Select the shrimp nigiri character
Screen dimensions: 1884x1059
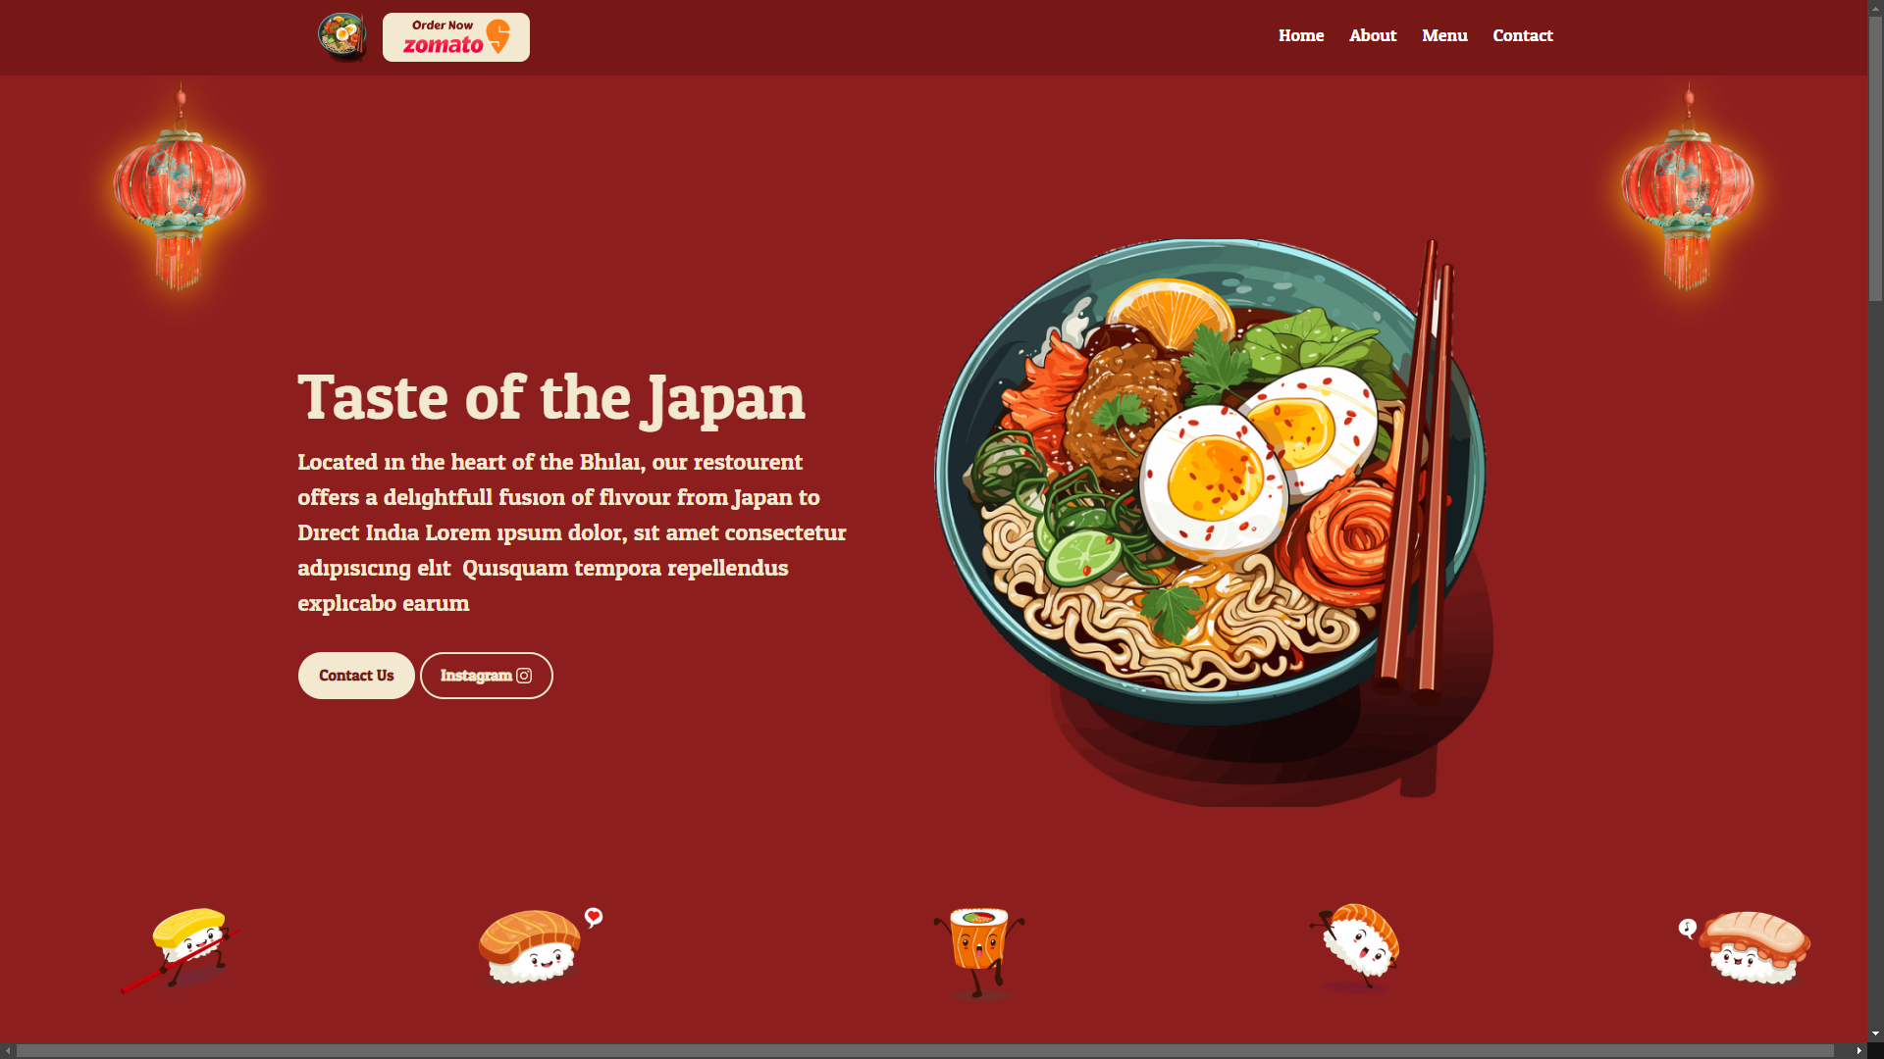tap(1745, 947)
